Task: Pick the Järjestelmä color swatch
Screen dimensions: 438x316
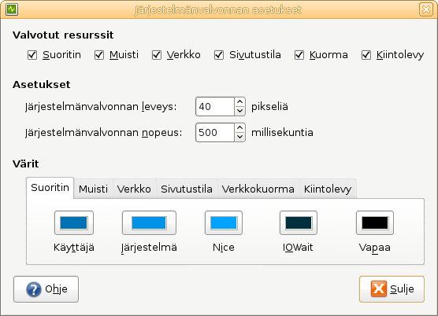Action: 149,223
